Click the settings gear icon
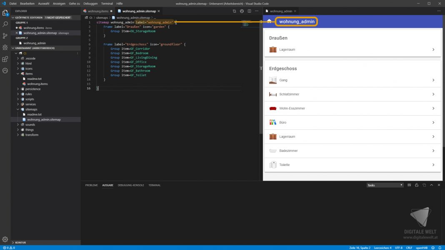This screenshot has width=445, height=250. click(5, 239)
